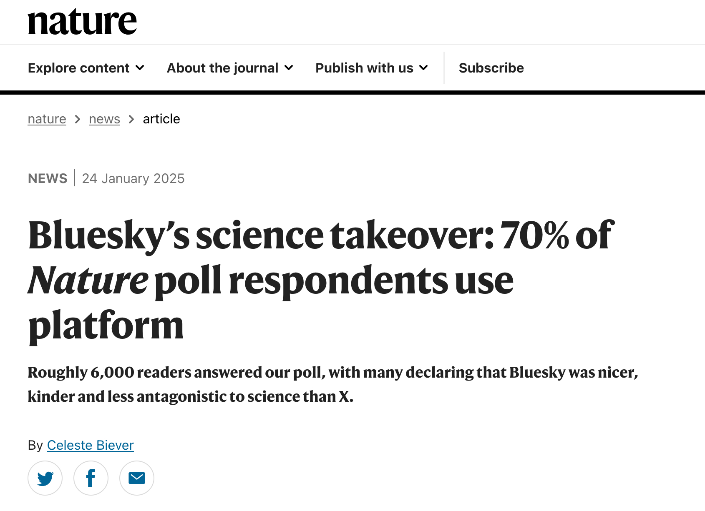This screenshot has width=705, height=511.
Task: Click the article breadcrumb text
Action: pos(161,119)
